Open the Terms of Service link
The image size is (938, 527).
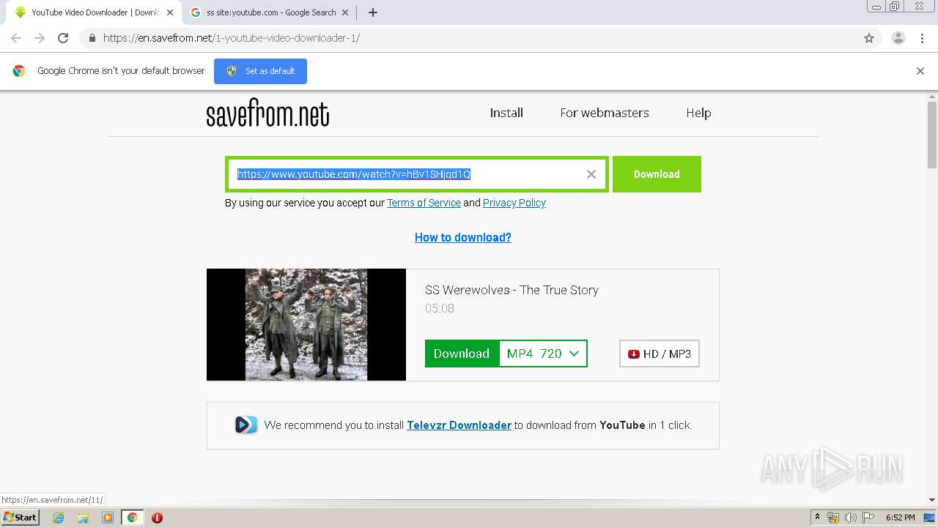(424, 203)
